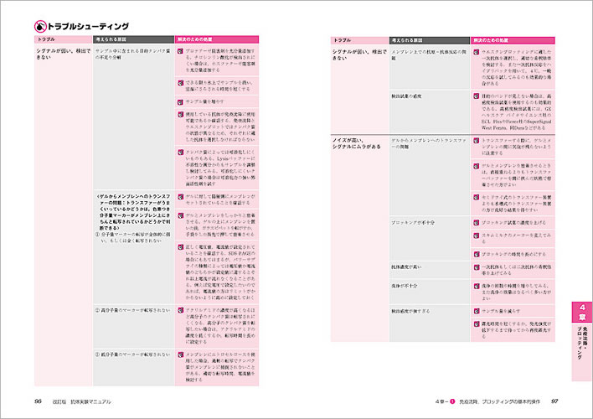Click the pink circled 1 in the right footer
The image size is (593, 419).
[453, 401]
